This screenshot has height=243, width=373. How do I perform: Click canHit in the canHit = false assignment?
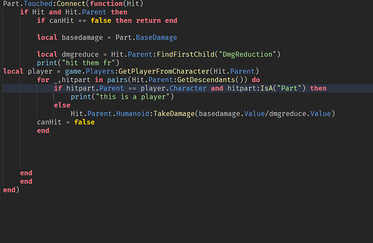(50, 122)
